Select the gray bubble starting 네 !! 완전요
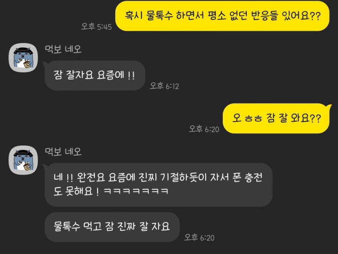Image resolution: width=338 pixels, height=254 pixels. [x=158, y=185]
